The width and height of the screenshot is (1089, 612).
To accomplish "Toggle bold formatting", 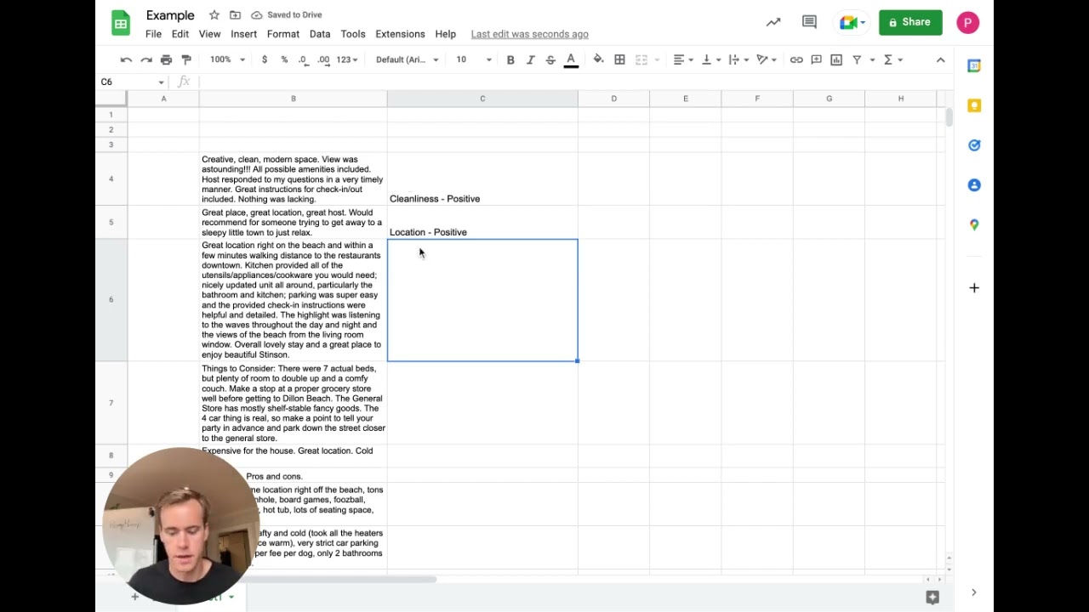I will 510,59.
